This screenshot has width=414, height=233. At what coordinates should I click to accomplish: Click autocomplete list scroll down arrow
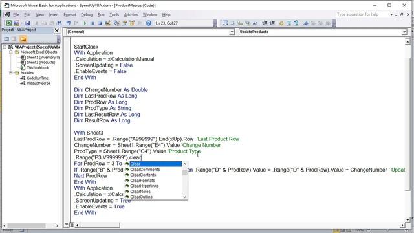click(x=185, y=197)
